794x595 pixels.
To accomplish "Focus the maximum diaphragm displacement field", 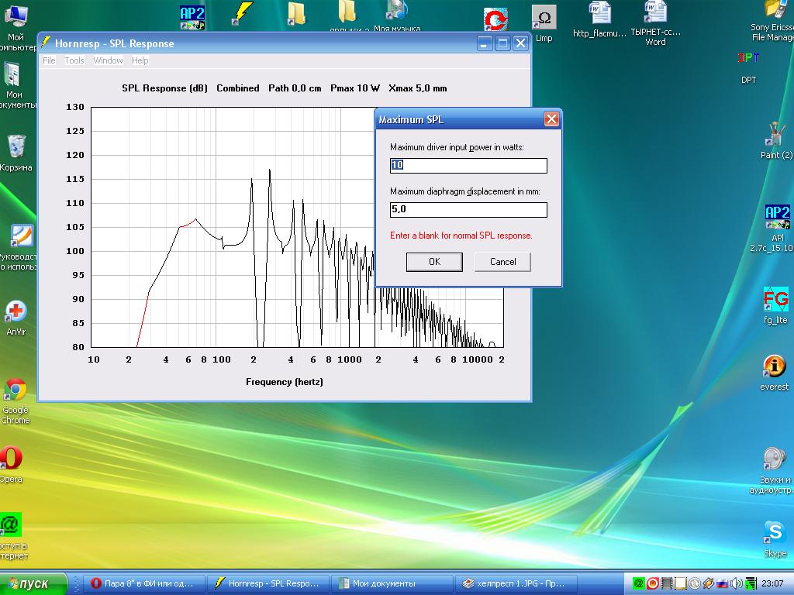I will click(x=468, y=209).
